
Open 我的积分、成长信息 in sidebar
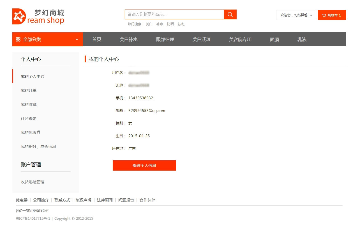(38, 146)
